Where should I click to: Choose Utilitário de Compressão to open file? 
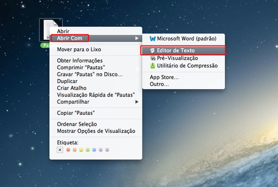point(185,66)
